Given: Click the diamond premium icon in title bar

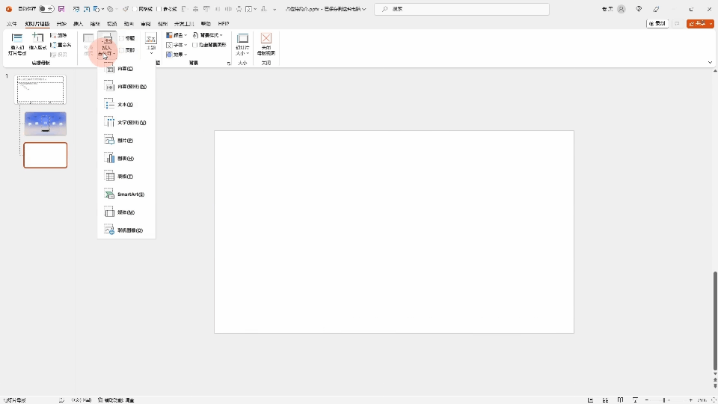Looking at the screenshot, I should pyautogui.click(x=639, y=9).
